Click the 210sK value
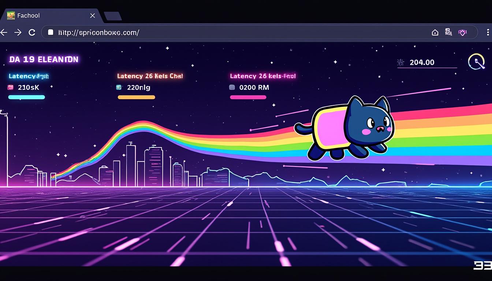Viewport: 492px width, 281px height. click(x=28, y=87)
